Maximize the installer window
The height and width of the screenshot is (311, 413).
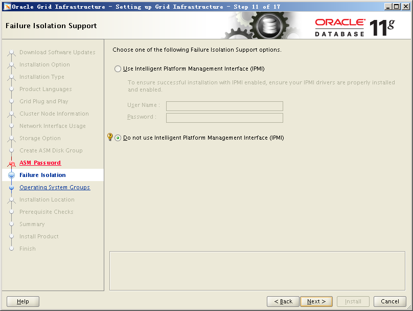click(x=397, y=7)
